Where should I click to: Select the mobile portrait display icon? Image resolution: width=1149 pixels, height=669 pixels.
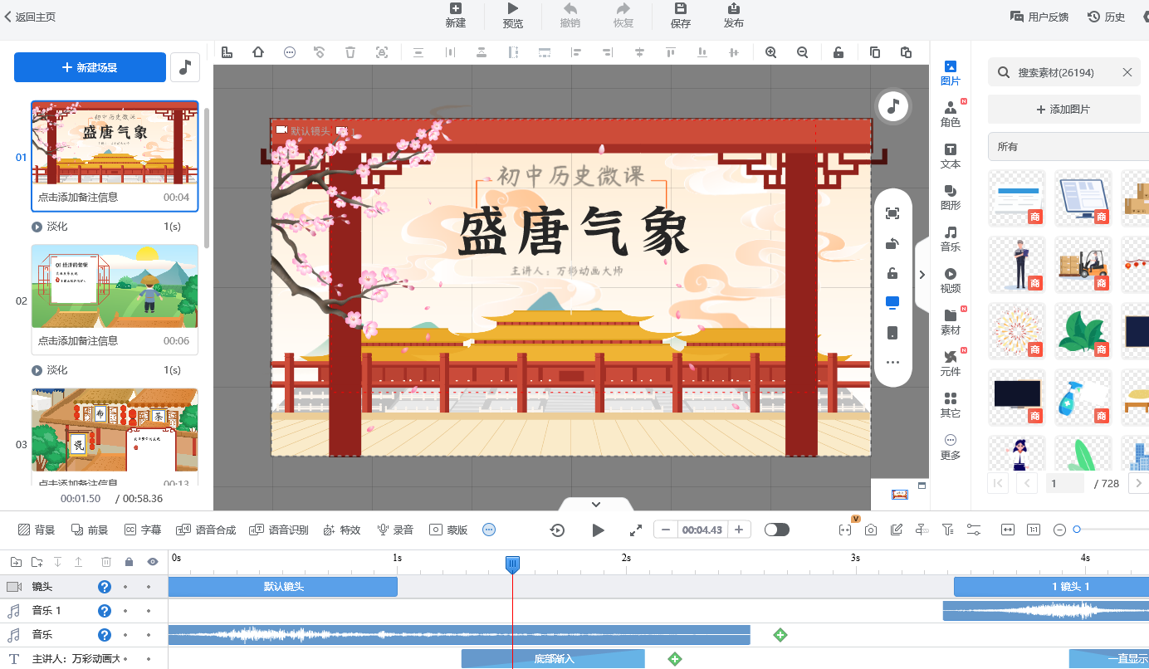click(892, 333)
